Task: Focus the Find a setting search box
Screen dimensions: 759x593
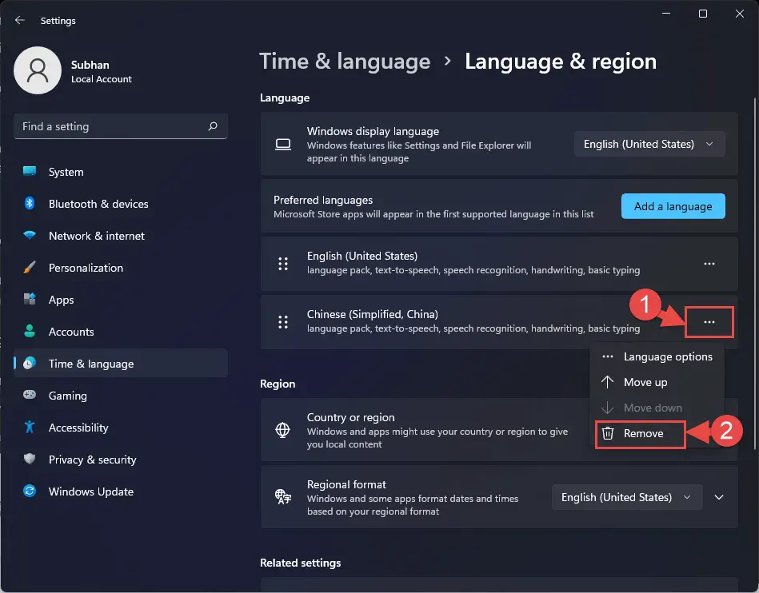Action: tap(121, 126)
